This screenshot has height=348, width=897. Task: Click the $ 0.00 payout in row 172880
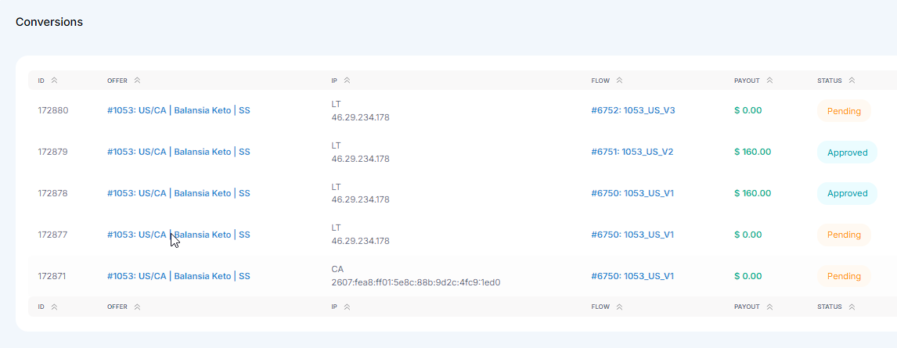point(748,111)
